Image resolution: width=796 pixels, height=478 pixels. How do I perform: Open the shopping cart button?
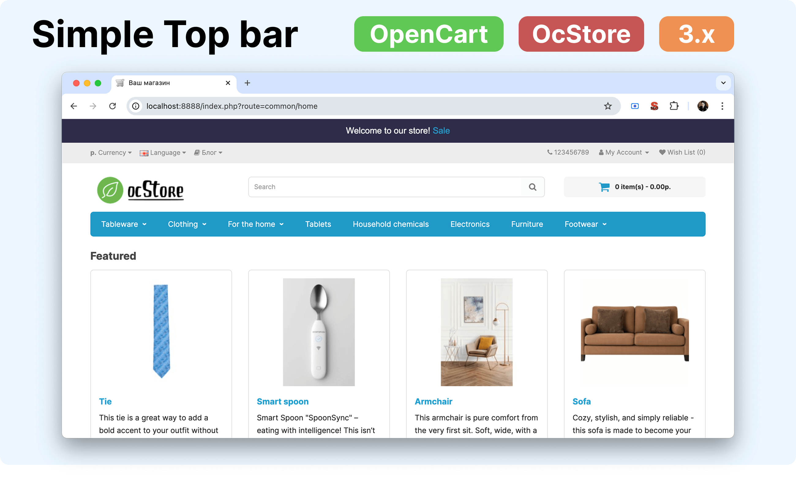pyautogui.click(x=634, y=187)
